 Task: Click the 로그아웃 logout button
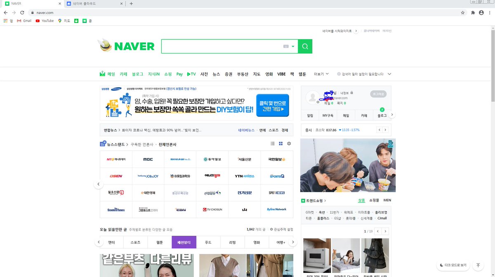tap(378, 94)
